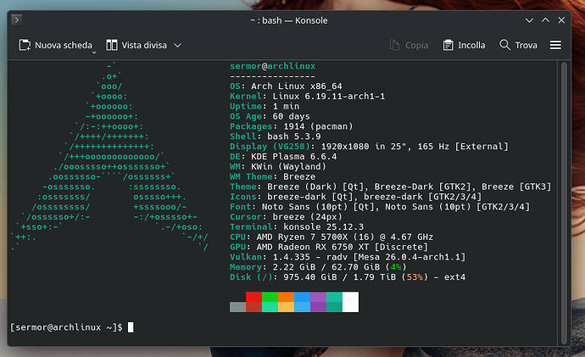This screenshot has width=585, height=357.
Task: Click the terminal icon in title bar
Action: click(16, 20)
